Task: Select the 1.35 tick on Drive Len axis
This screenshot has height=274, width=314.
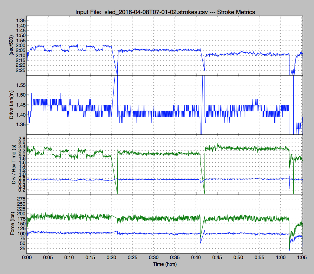Action: [x=20, y=125]
